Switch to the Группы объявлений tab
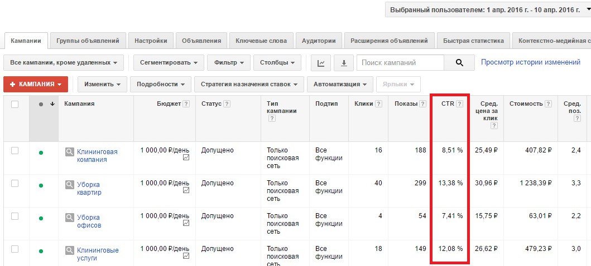The width and height of the screenshot is (591, 266). point(88,41)
